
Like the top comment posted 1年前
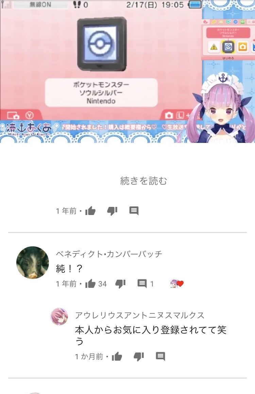[x=90, y=211]
